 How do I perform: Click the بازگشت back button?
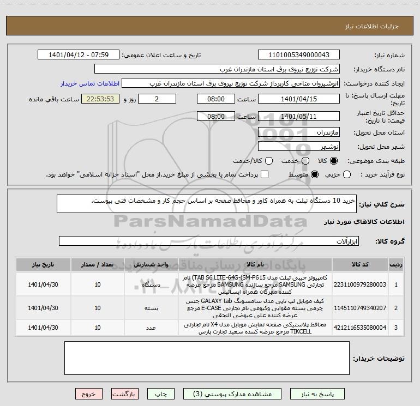[x=125, y=394]
